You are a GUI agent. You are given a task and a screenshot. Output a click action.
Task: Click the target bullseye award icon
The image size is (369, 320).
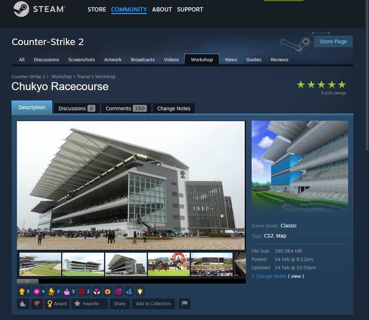[118, 292]
